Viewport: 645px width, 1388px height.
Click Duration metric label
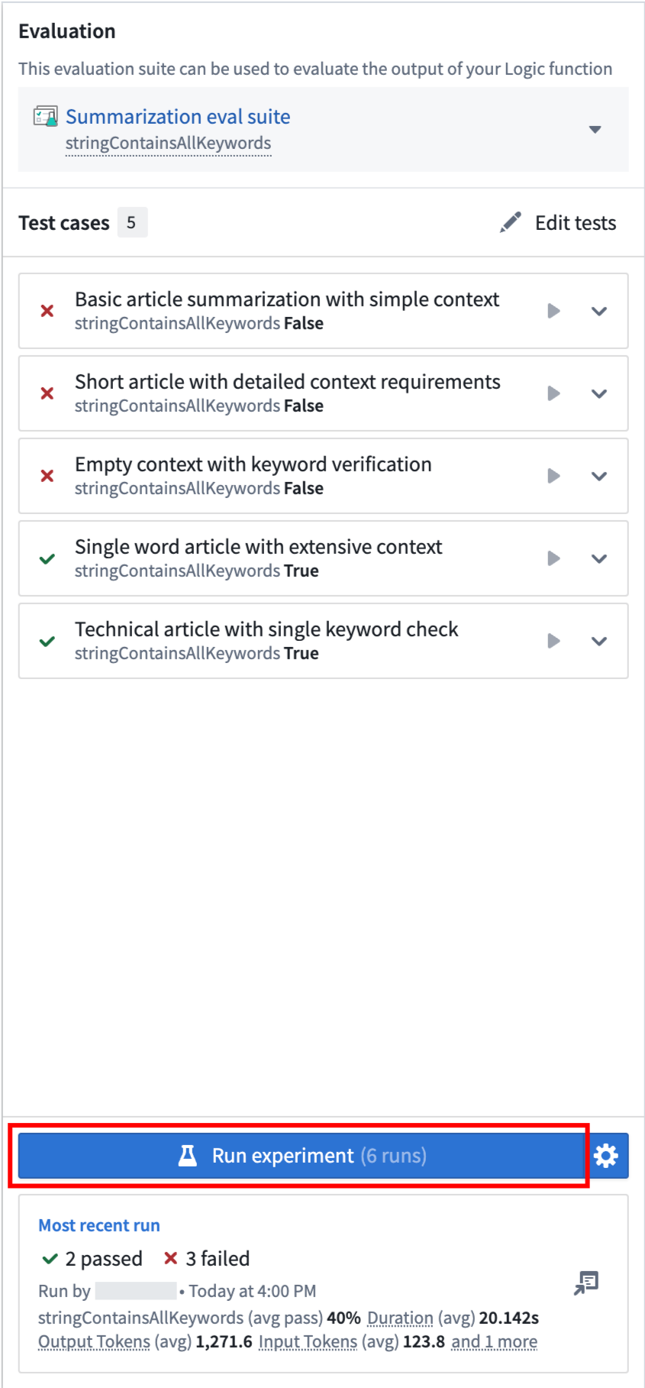(400, 1318)
